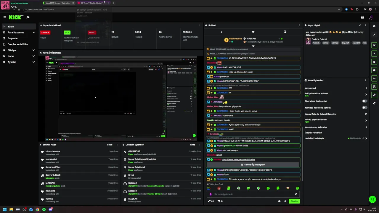
Task: Open the emoji picker in message box
Action: [x=296, y=194]
